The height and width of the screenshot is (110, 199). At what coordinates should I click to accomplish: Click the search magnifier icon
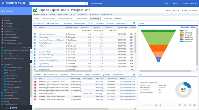pos(86,3)
